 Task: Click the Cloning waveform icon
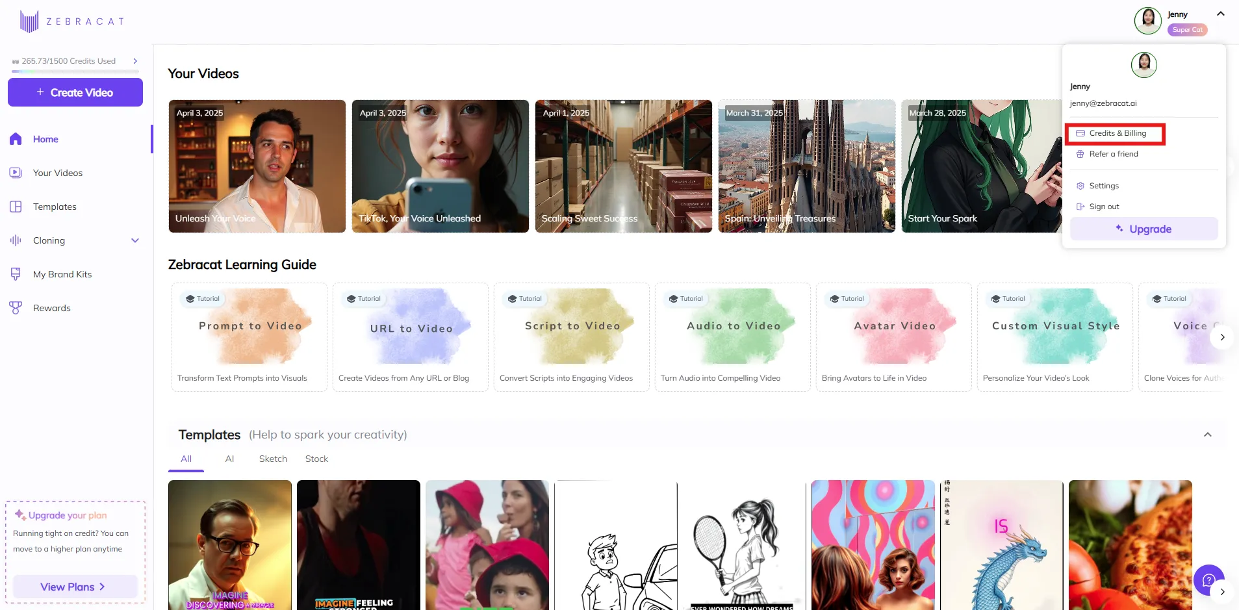tap(16, 240)
